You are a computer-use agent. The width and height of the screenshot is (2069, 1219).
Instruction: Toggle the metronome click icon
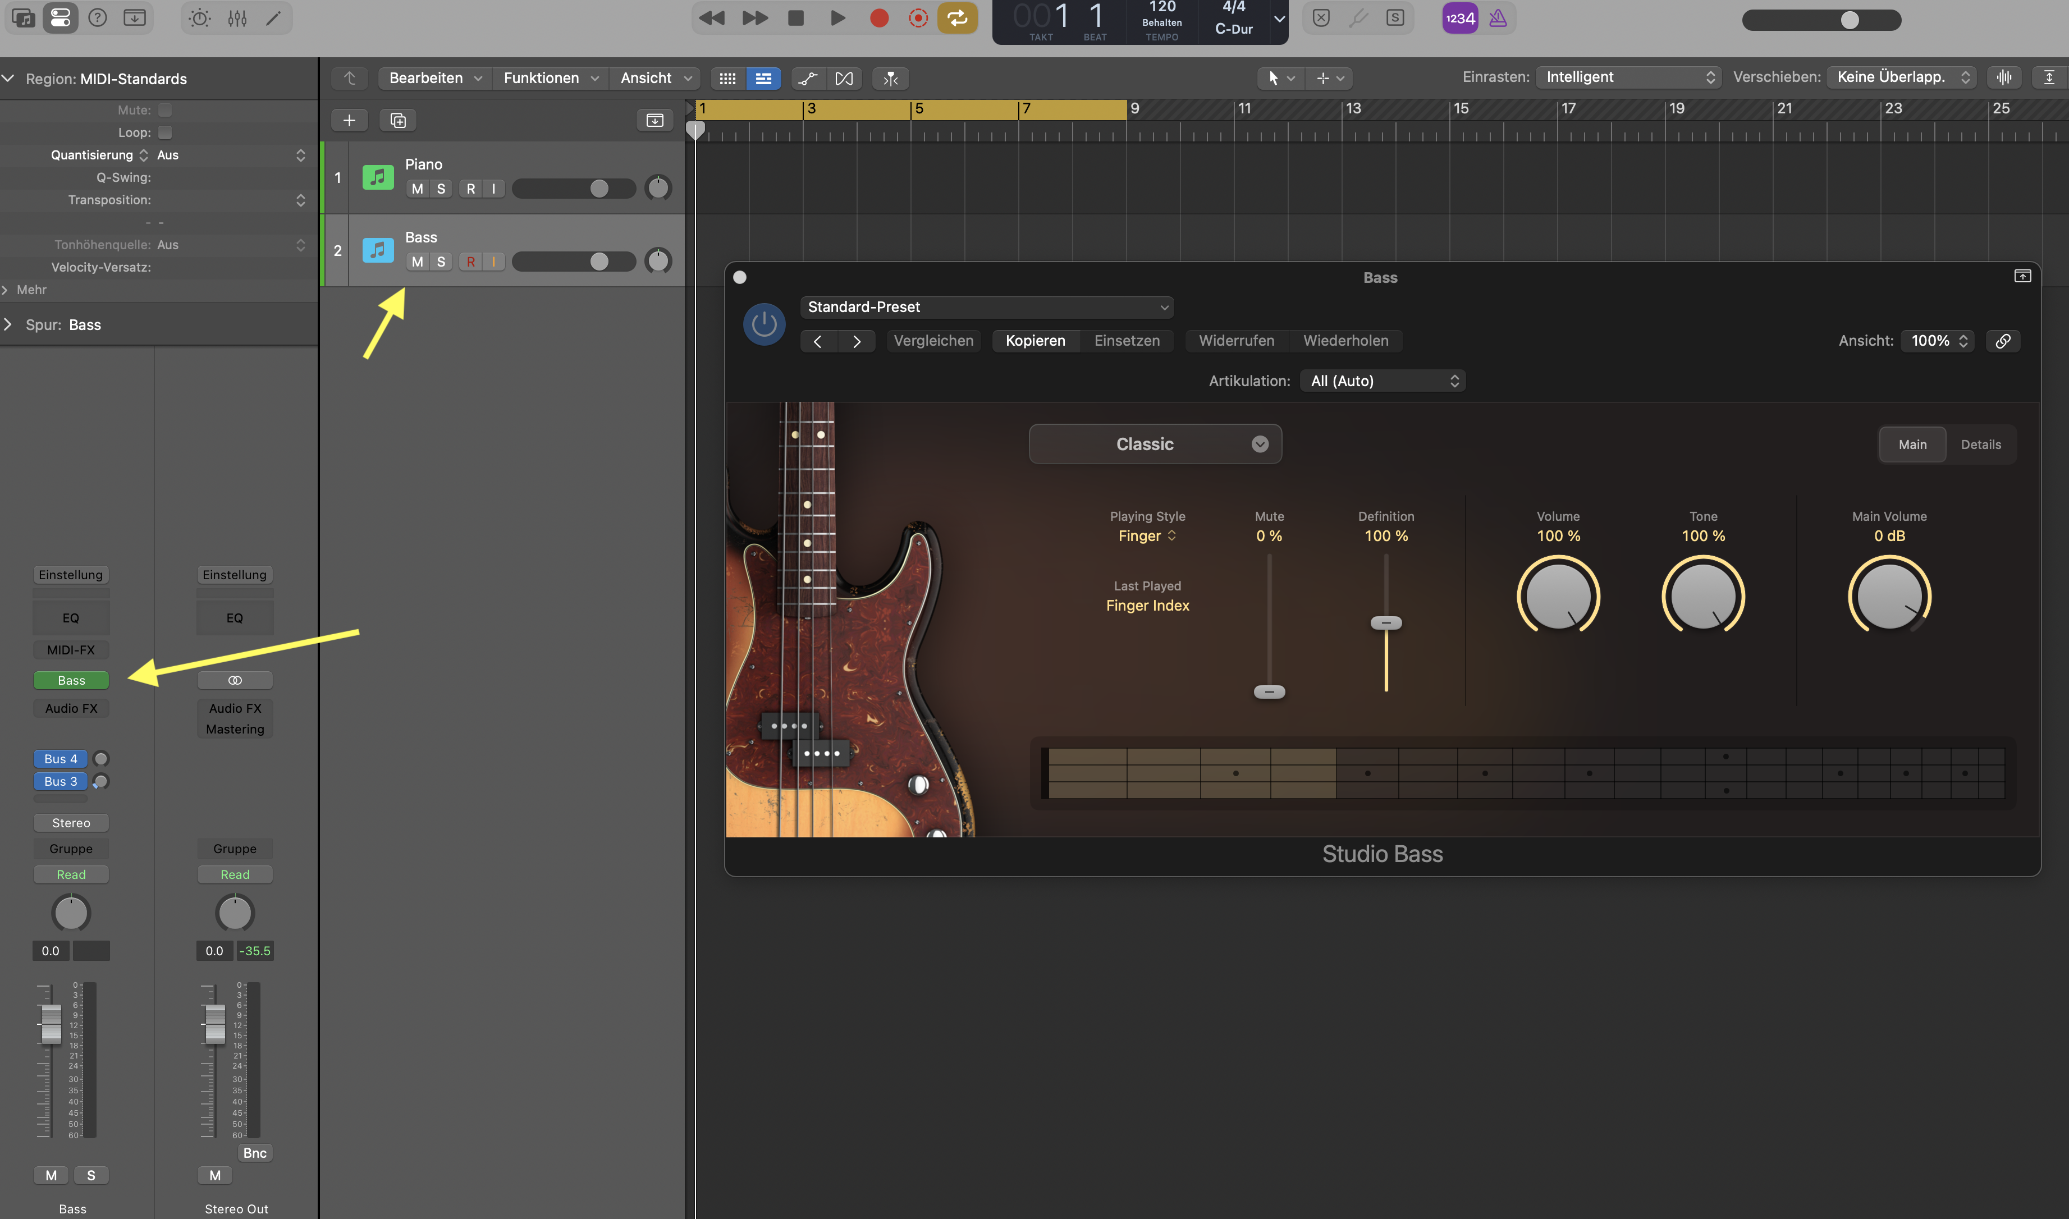[1498, 18]
